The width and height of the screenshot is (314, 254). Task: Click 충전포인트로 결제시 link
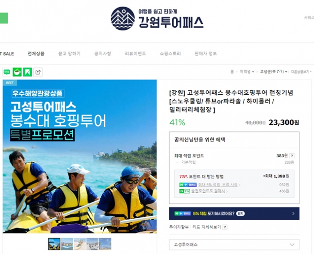[208, 191]
